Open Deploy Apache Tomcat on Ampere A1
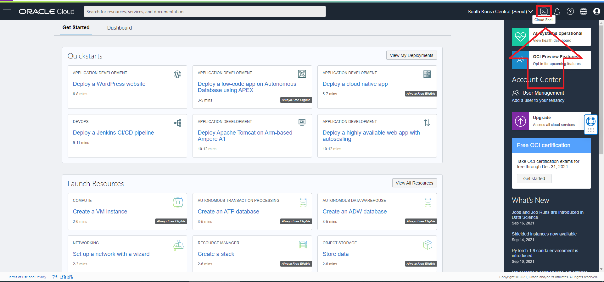Viewport: 604px width, 282px height. (245, 136)
